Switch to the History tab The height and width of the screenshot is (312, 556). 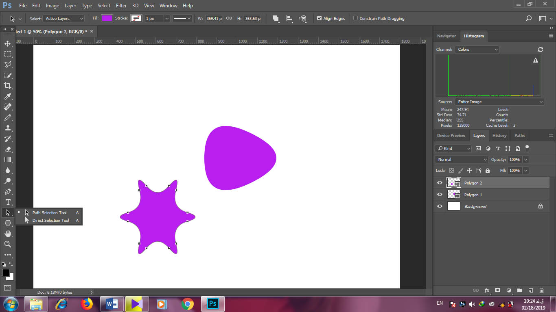click(499, 136)
